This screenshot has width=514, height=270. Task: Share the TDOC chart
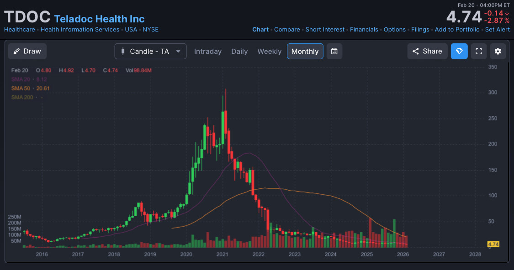coord(427,51)
